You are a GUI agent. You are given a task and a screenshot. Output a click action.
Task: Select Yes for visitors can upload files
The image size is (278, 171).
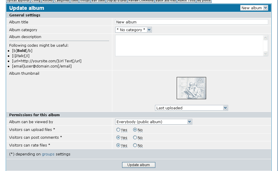[x=118, y=130]
